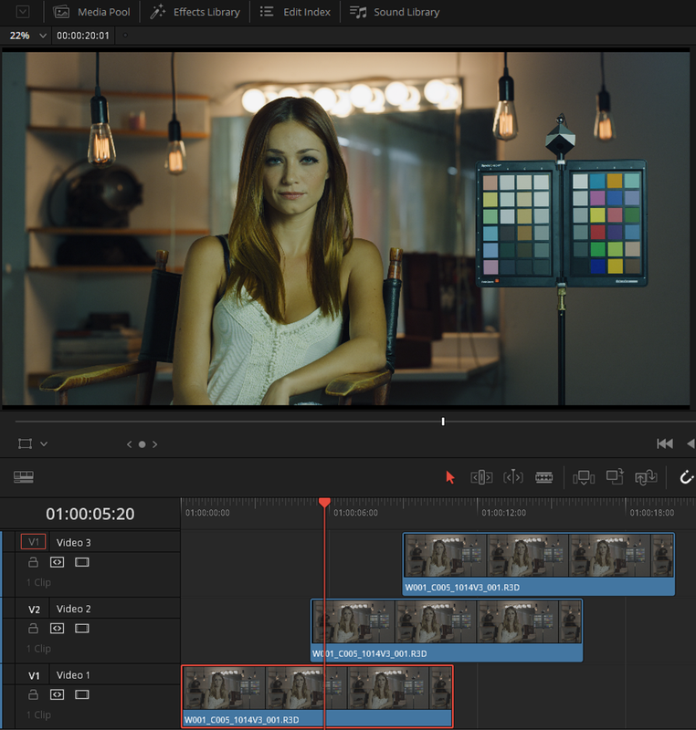Toggle auto track selector on Video 3
Image resolution: width=696 pixels, height=730 pixels.
(x=57, y=562)
